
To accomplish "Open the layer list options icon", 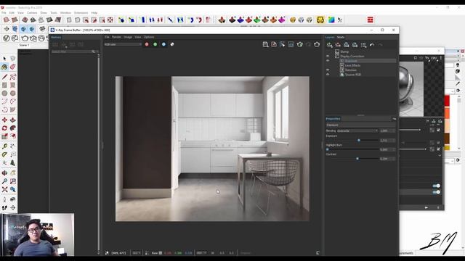I will point(363,45).
